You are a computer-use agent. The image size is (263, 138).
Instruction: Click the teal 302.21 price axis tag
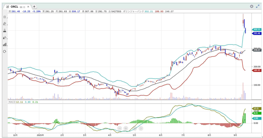coord(256,30)
